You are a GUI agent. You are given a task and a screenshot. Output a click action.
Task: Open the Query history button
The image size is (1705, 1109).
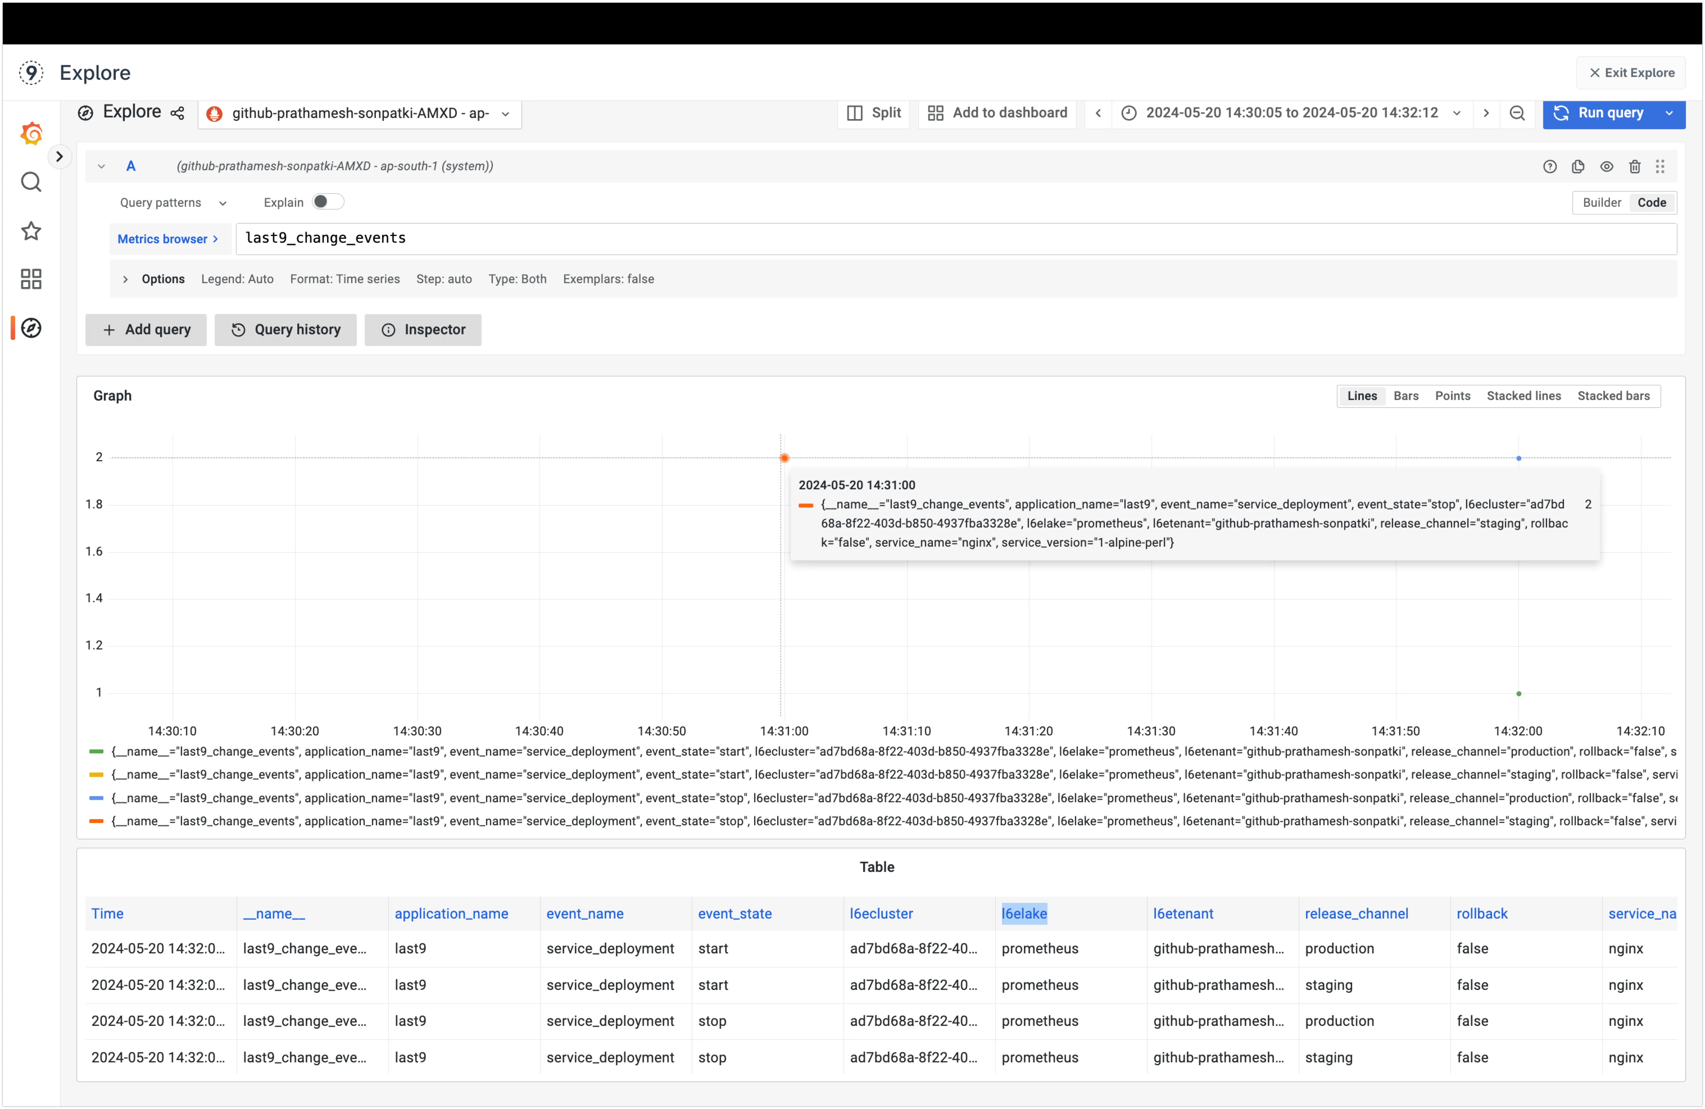pos(285,329)
